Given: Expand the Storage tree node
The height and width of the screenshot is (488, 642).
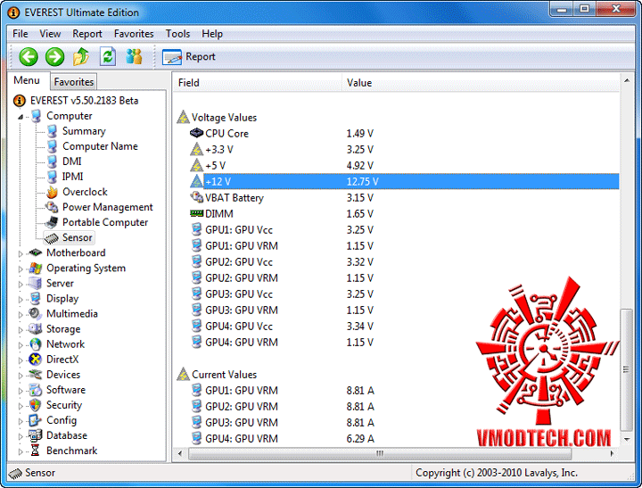Looking at the screenshot, I should tap(21, 330).
